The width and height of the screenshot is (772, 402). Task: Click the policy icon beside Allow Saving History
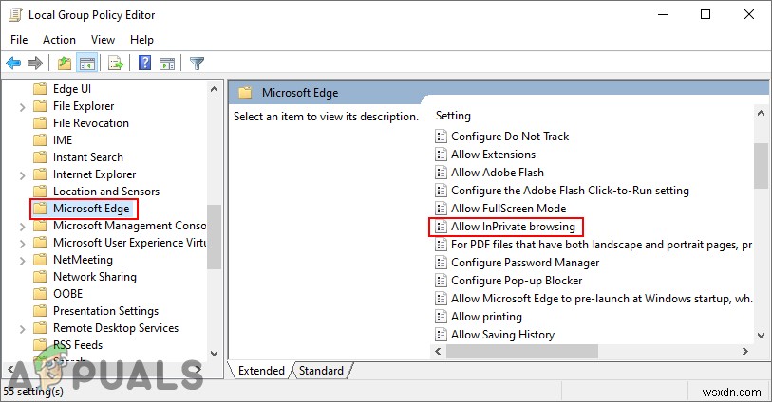(441, 335)
